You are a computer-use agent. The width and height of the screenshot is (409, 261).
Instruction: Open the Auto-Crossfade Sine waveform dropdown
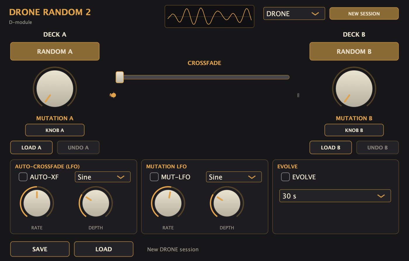tap(103, 177)
